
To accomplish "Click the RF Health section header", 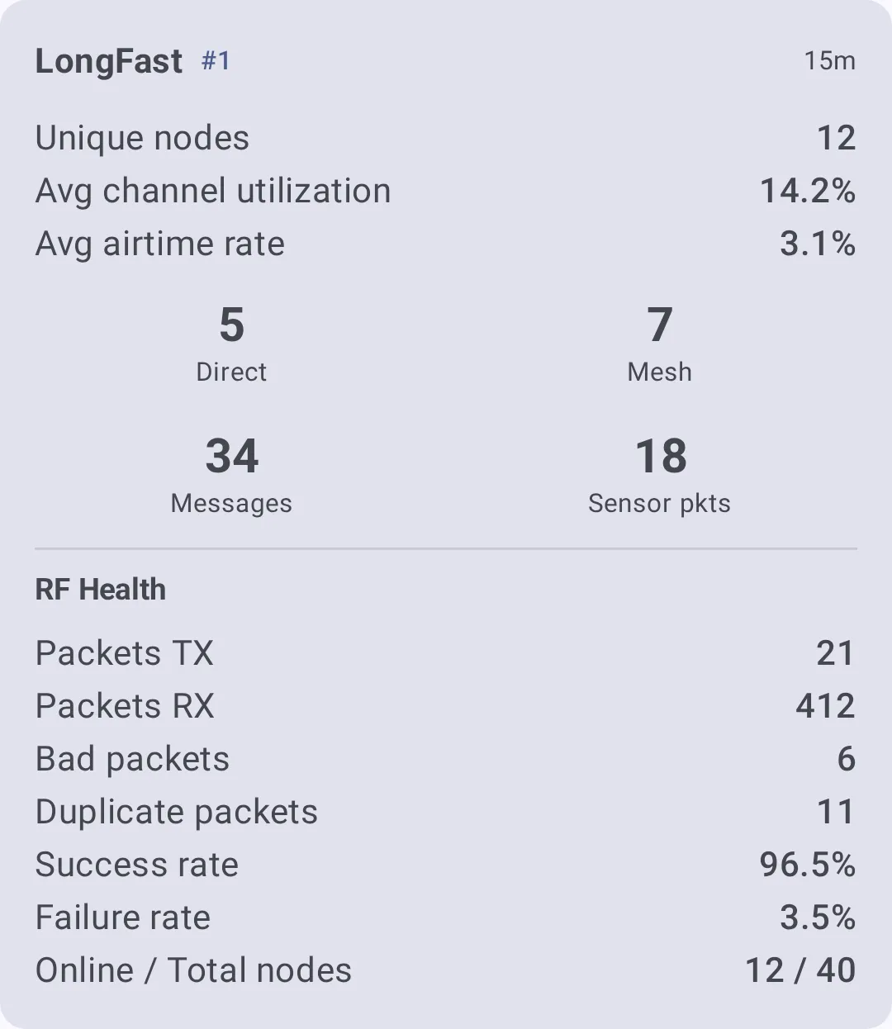I will (x=101, y=590).
